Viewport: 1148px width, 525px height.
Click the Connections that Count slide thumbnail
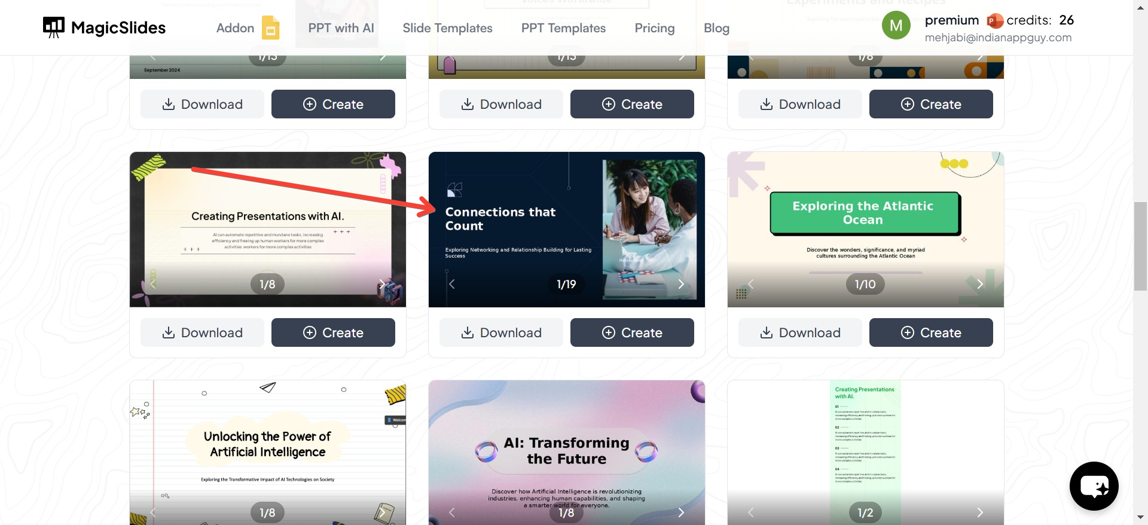pyautogui.click(x=567, y=230)
